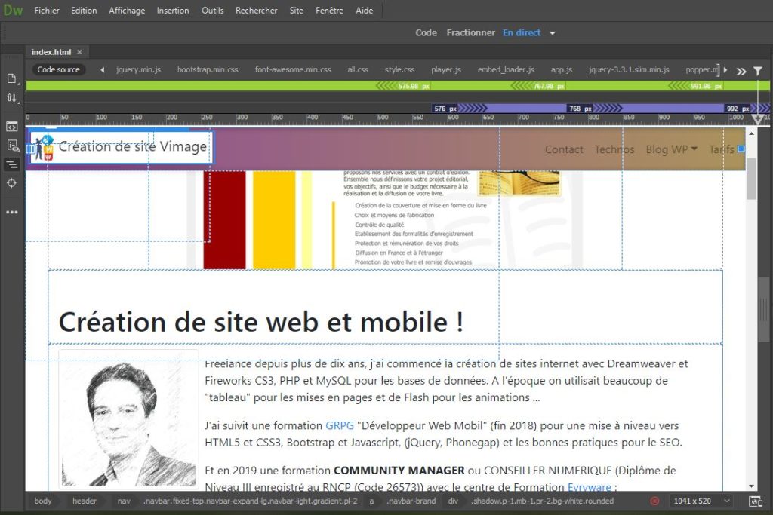Toggle the visual media queries bar icon
Image resolution: width=773 pixels, height=515 pixels.
click(12, 164)
